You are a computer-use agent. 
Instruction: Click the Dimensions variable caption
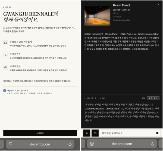pos(121,20)
